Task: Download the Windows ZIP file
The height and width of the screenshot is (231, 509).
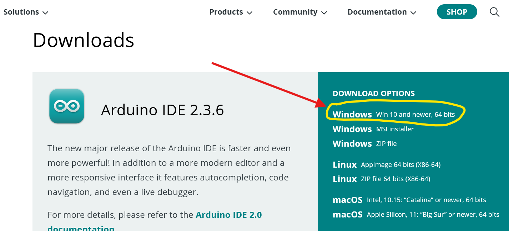Action: 364,143
